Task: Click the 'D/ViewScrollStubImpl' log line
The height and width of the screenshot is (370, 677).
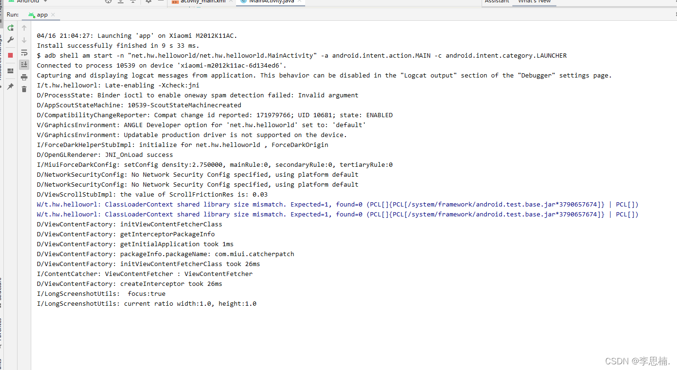Action: (152, 195)
